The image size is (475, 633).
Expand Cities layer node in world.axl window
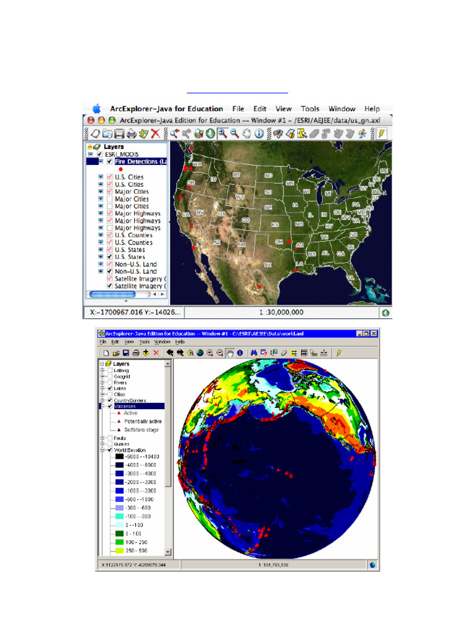[103, 394]
